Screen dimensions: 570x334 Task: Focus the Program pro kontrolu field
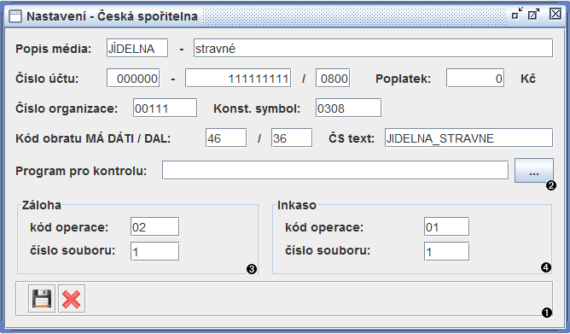click(335, 170)
